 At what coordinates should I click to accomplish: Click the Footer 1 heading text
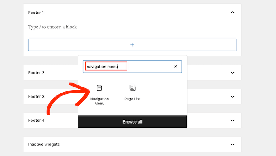click(x=36, y=13)
